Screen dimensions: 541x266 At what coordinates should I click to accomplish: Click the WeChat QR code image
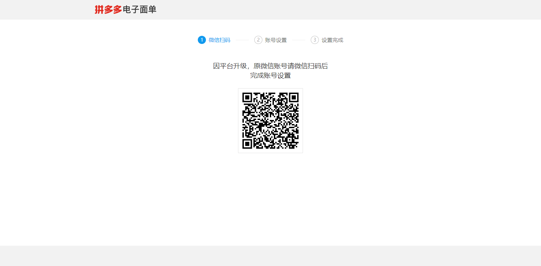pos(270,121)
